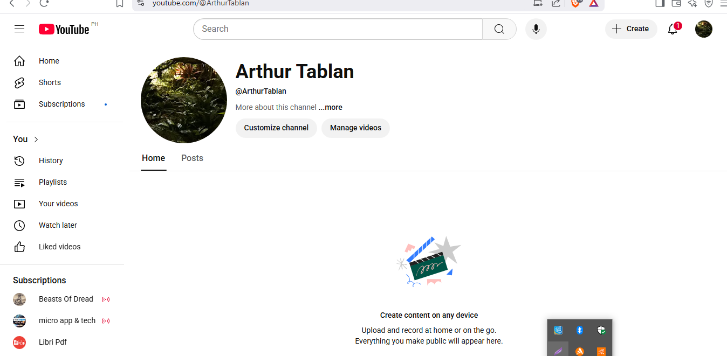The height and width of the screenshot is (356, 727).
Task: Click the Intel graphics tray icon
Action: (558, 330)
